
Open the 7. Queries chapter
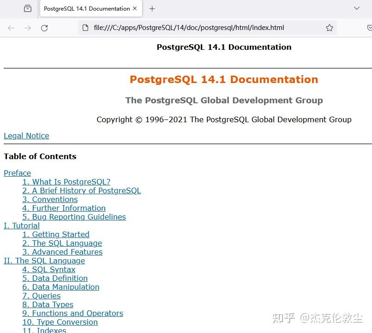[x=41, y=296]
